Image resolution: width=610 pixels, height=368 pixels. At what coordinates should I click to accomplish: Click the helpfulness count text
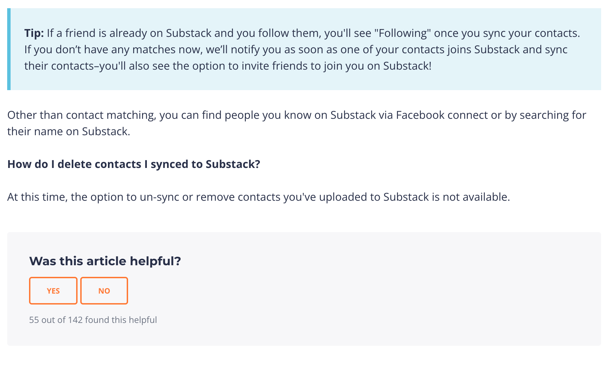[x=93, y=320]
